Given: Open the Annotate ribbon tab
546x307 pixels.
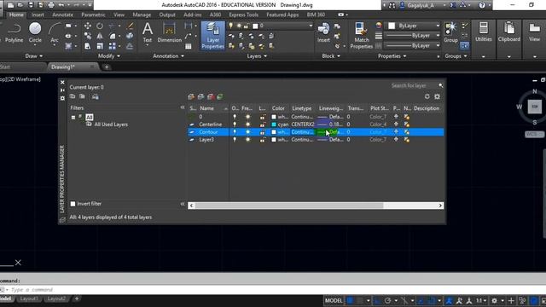Looking at the screenshot, I should coord(62,14).
